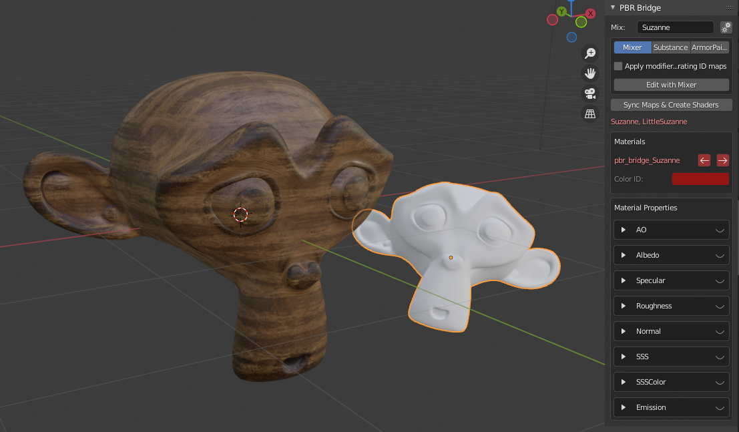Go to previous material with left arrow
The width and height of the screenshot is (739, 432).
(704, 160)
